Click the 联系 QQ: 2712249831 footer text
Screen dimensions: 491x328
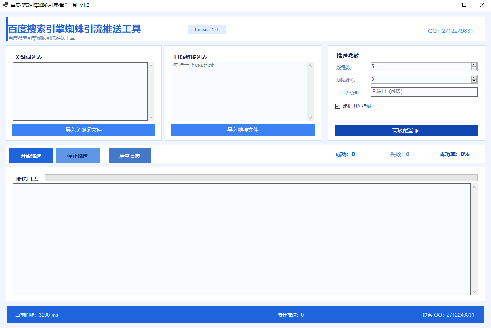(x=449, y=315)
